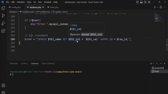Select the bash terminal entry

point(159,71)
